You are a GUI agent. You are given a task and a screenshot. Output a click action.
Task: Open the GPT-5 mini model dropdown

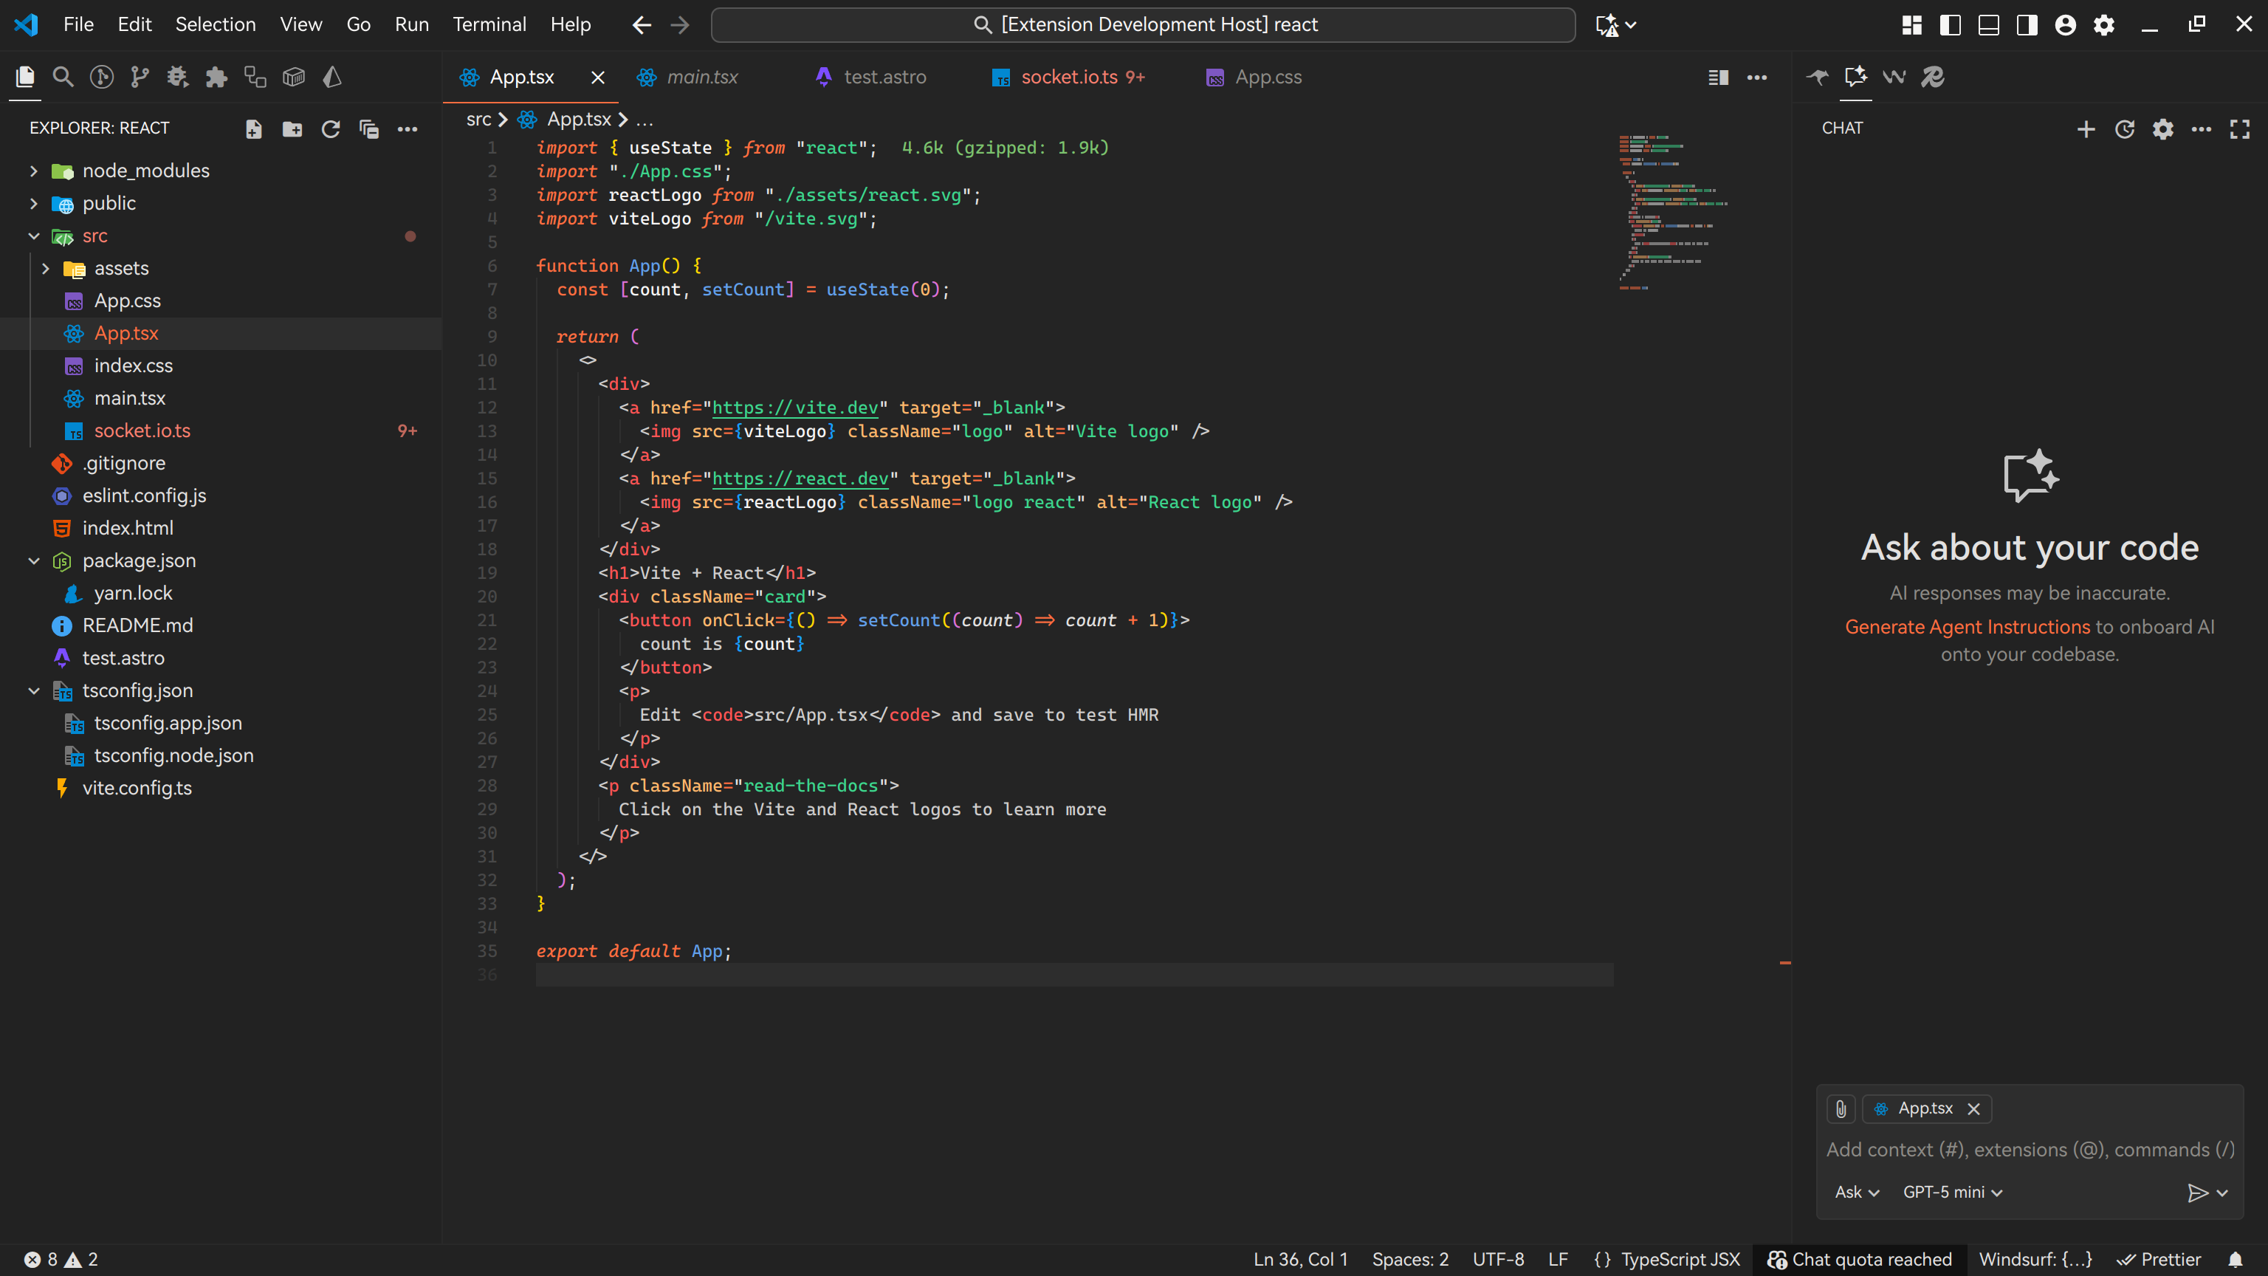(1953, 1192)
